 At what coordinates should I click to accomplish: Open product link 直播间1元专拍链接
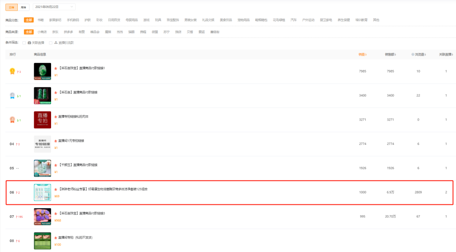tap(71, 141)
